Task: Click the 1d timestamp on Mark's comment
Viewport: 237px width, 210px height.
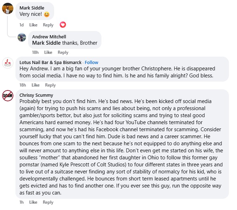Action: tap(22, 25)
